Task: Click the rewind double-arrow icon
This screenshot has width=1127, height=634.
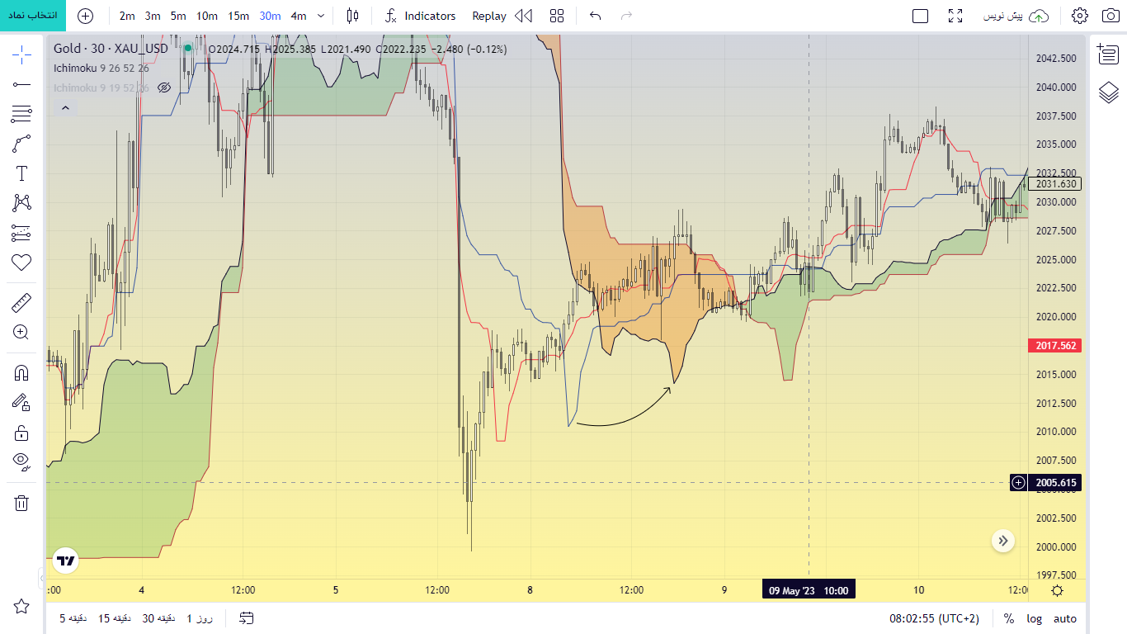Action: click(x=523, y=16)
